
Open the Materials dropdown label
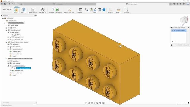coord(43,12)
